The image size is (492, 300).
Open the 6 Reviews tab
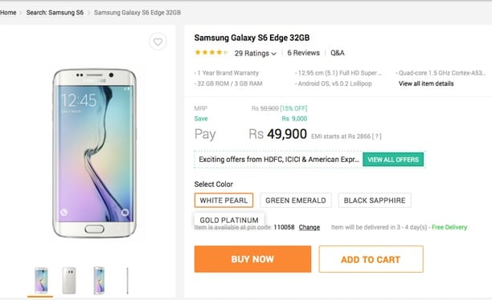pos(303,53)
